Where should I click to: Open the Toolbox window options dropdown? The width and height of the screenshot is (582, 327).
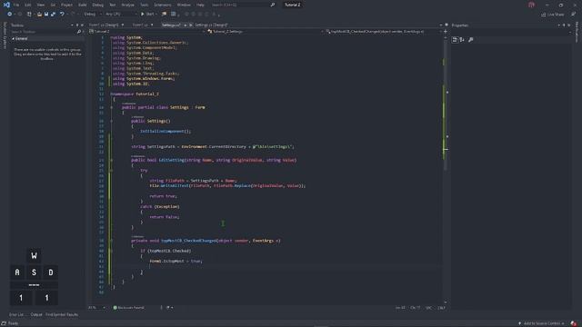pos(72,25)
